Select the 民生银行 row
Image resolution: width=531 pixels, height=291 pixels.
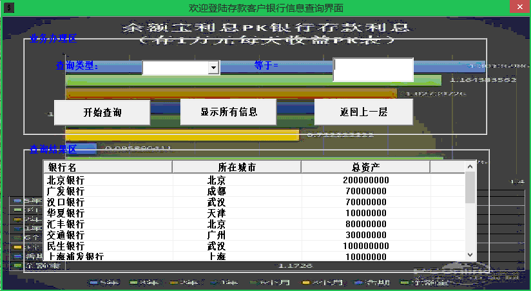(255, 246)
